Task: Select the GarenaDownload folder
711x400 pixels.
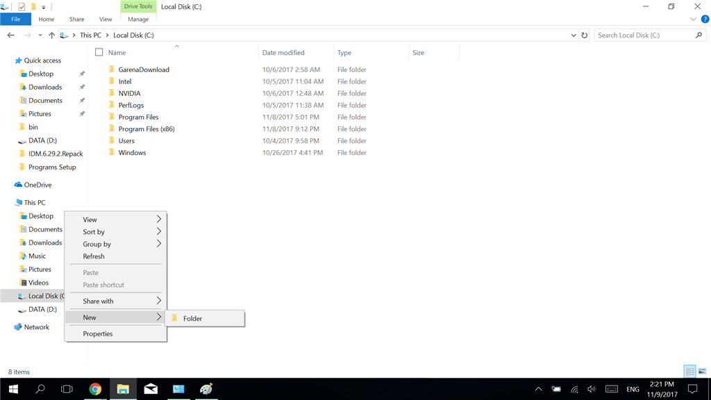Action: click(x=144, y=69)
